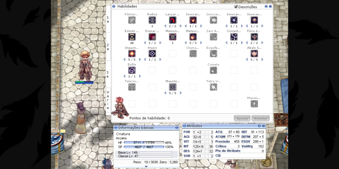The width and height of the screenshot is (339, 169).
Task: Open the Varia. skill tab
Action: point(108,101)
